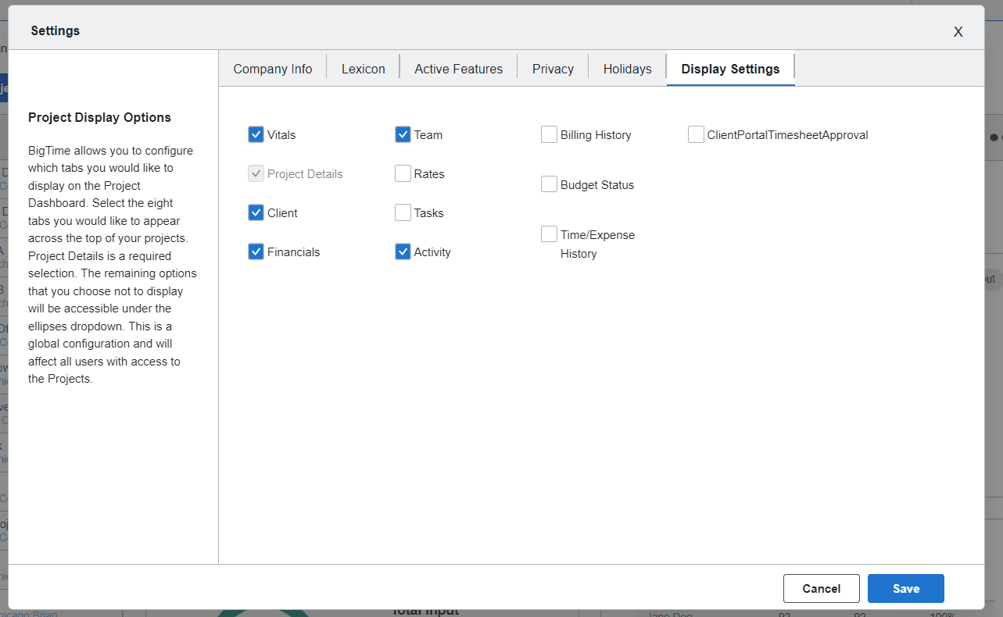
Task: Open the Holidays tab
Action: click(x=627, y=69)
